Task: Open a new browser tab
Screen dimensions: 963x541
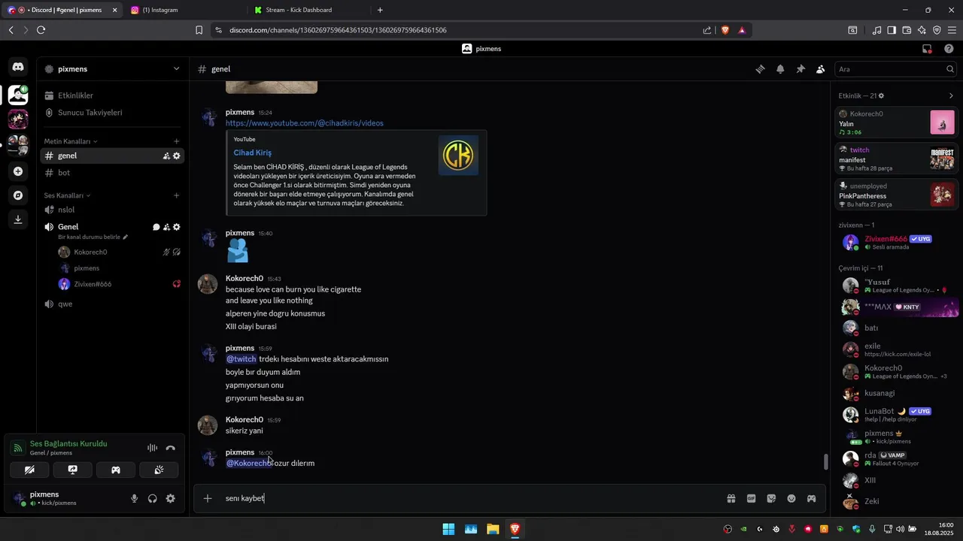Action: 380,10
